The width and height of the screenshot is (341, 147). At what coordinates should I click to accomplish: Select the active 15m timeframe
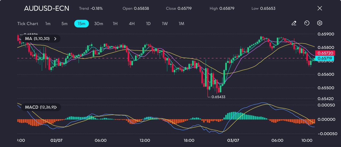[x=81, y=24]
